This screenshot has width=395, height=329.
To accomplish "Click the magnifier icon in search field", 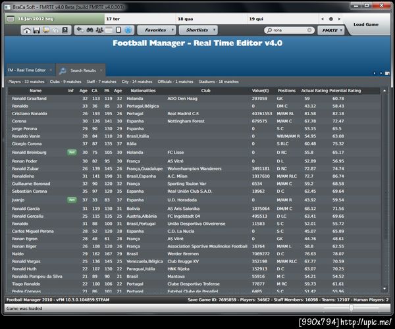I will (269, 30).
